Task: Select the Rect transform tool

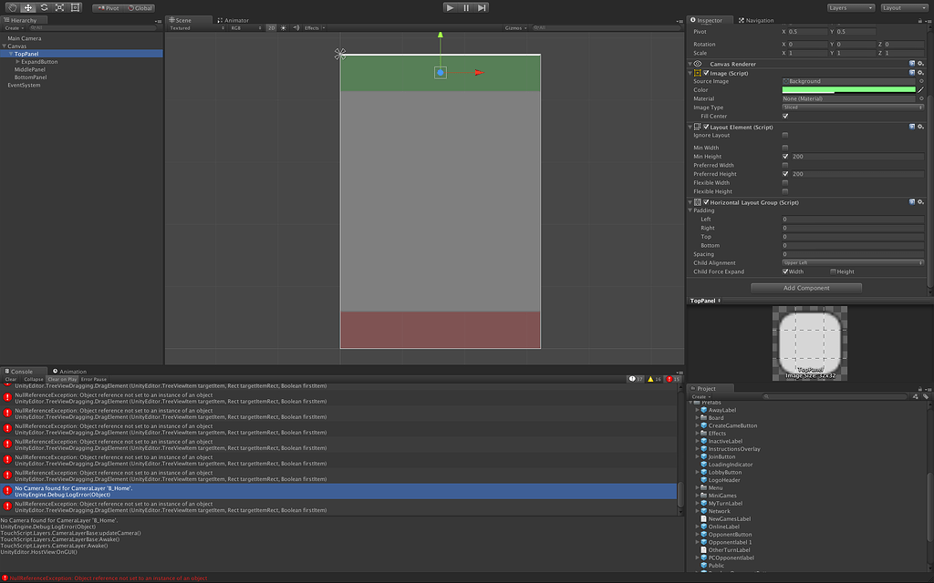Action: (75, 7)
